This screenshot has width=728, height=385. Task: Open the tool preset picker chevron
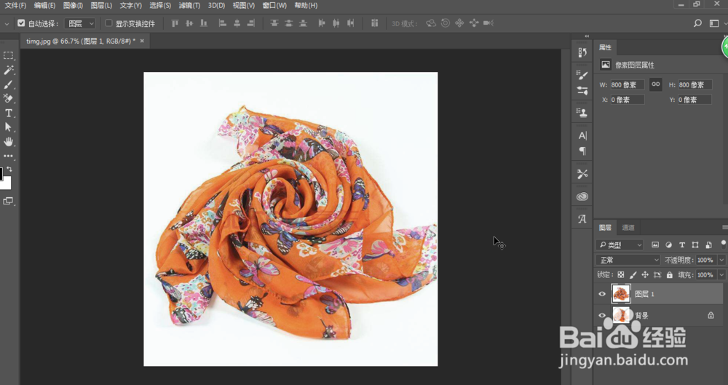7,23
